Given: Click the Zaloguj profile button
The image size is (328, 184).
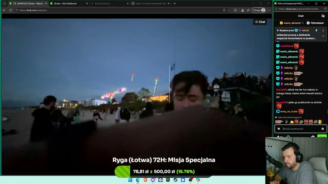Looking at the screenshot, I should coord(259,10).
